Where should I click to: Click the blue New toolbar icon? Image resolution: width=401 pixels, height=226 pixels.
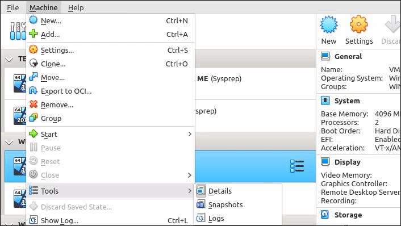tap(329, 24)
